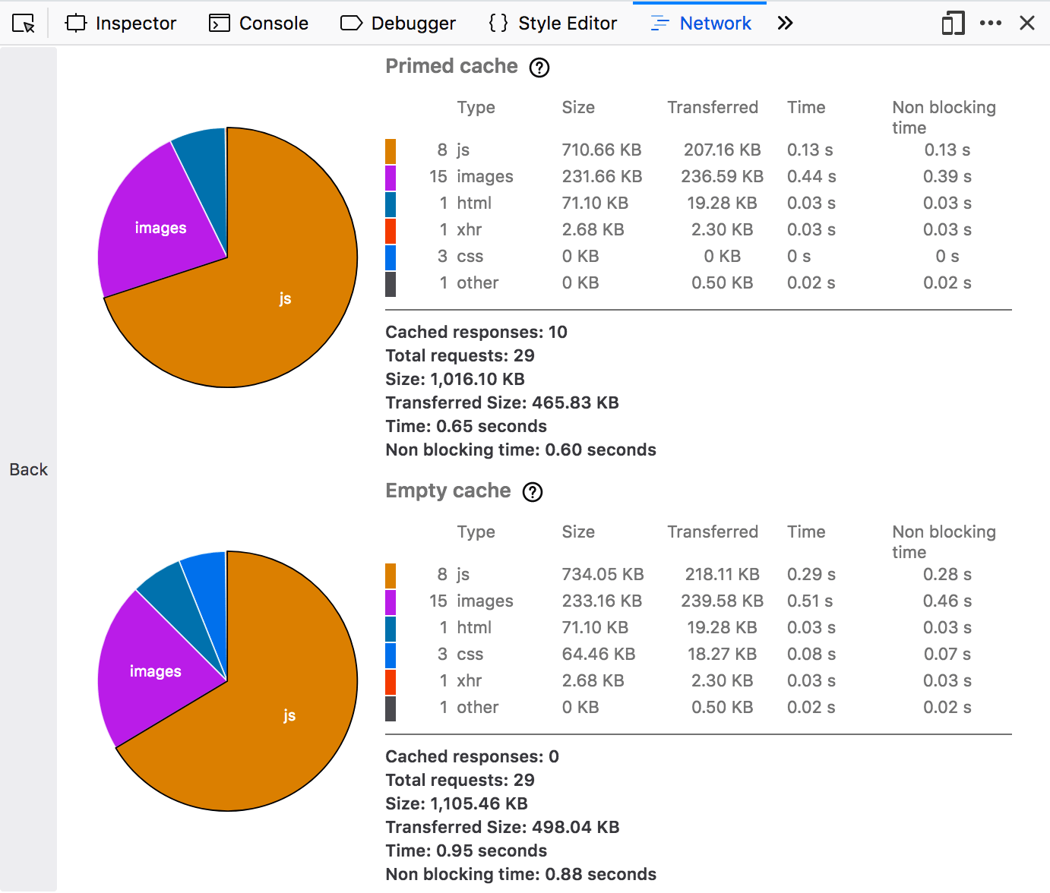Switch to the Network tab
The image size is (1050, 893).
pos(700,23)
